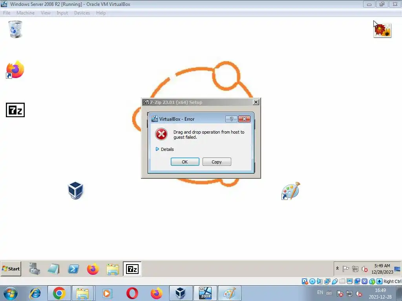Open media player in host taskbar
The image size is (402, 301).
107,293
